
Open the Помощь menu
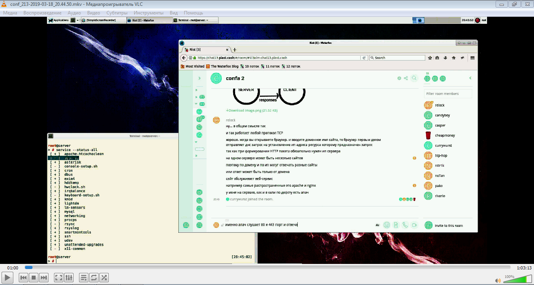pos(193,12)
